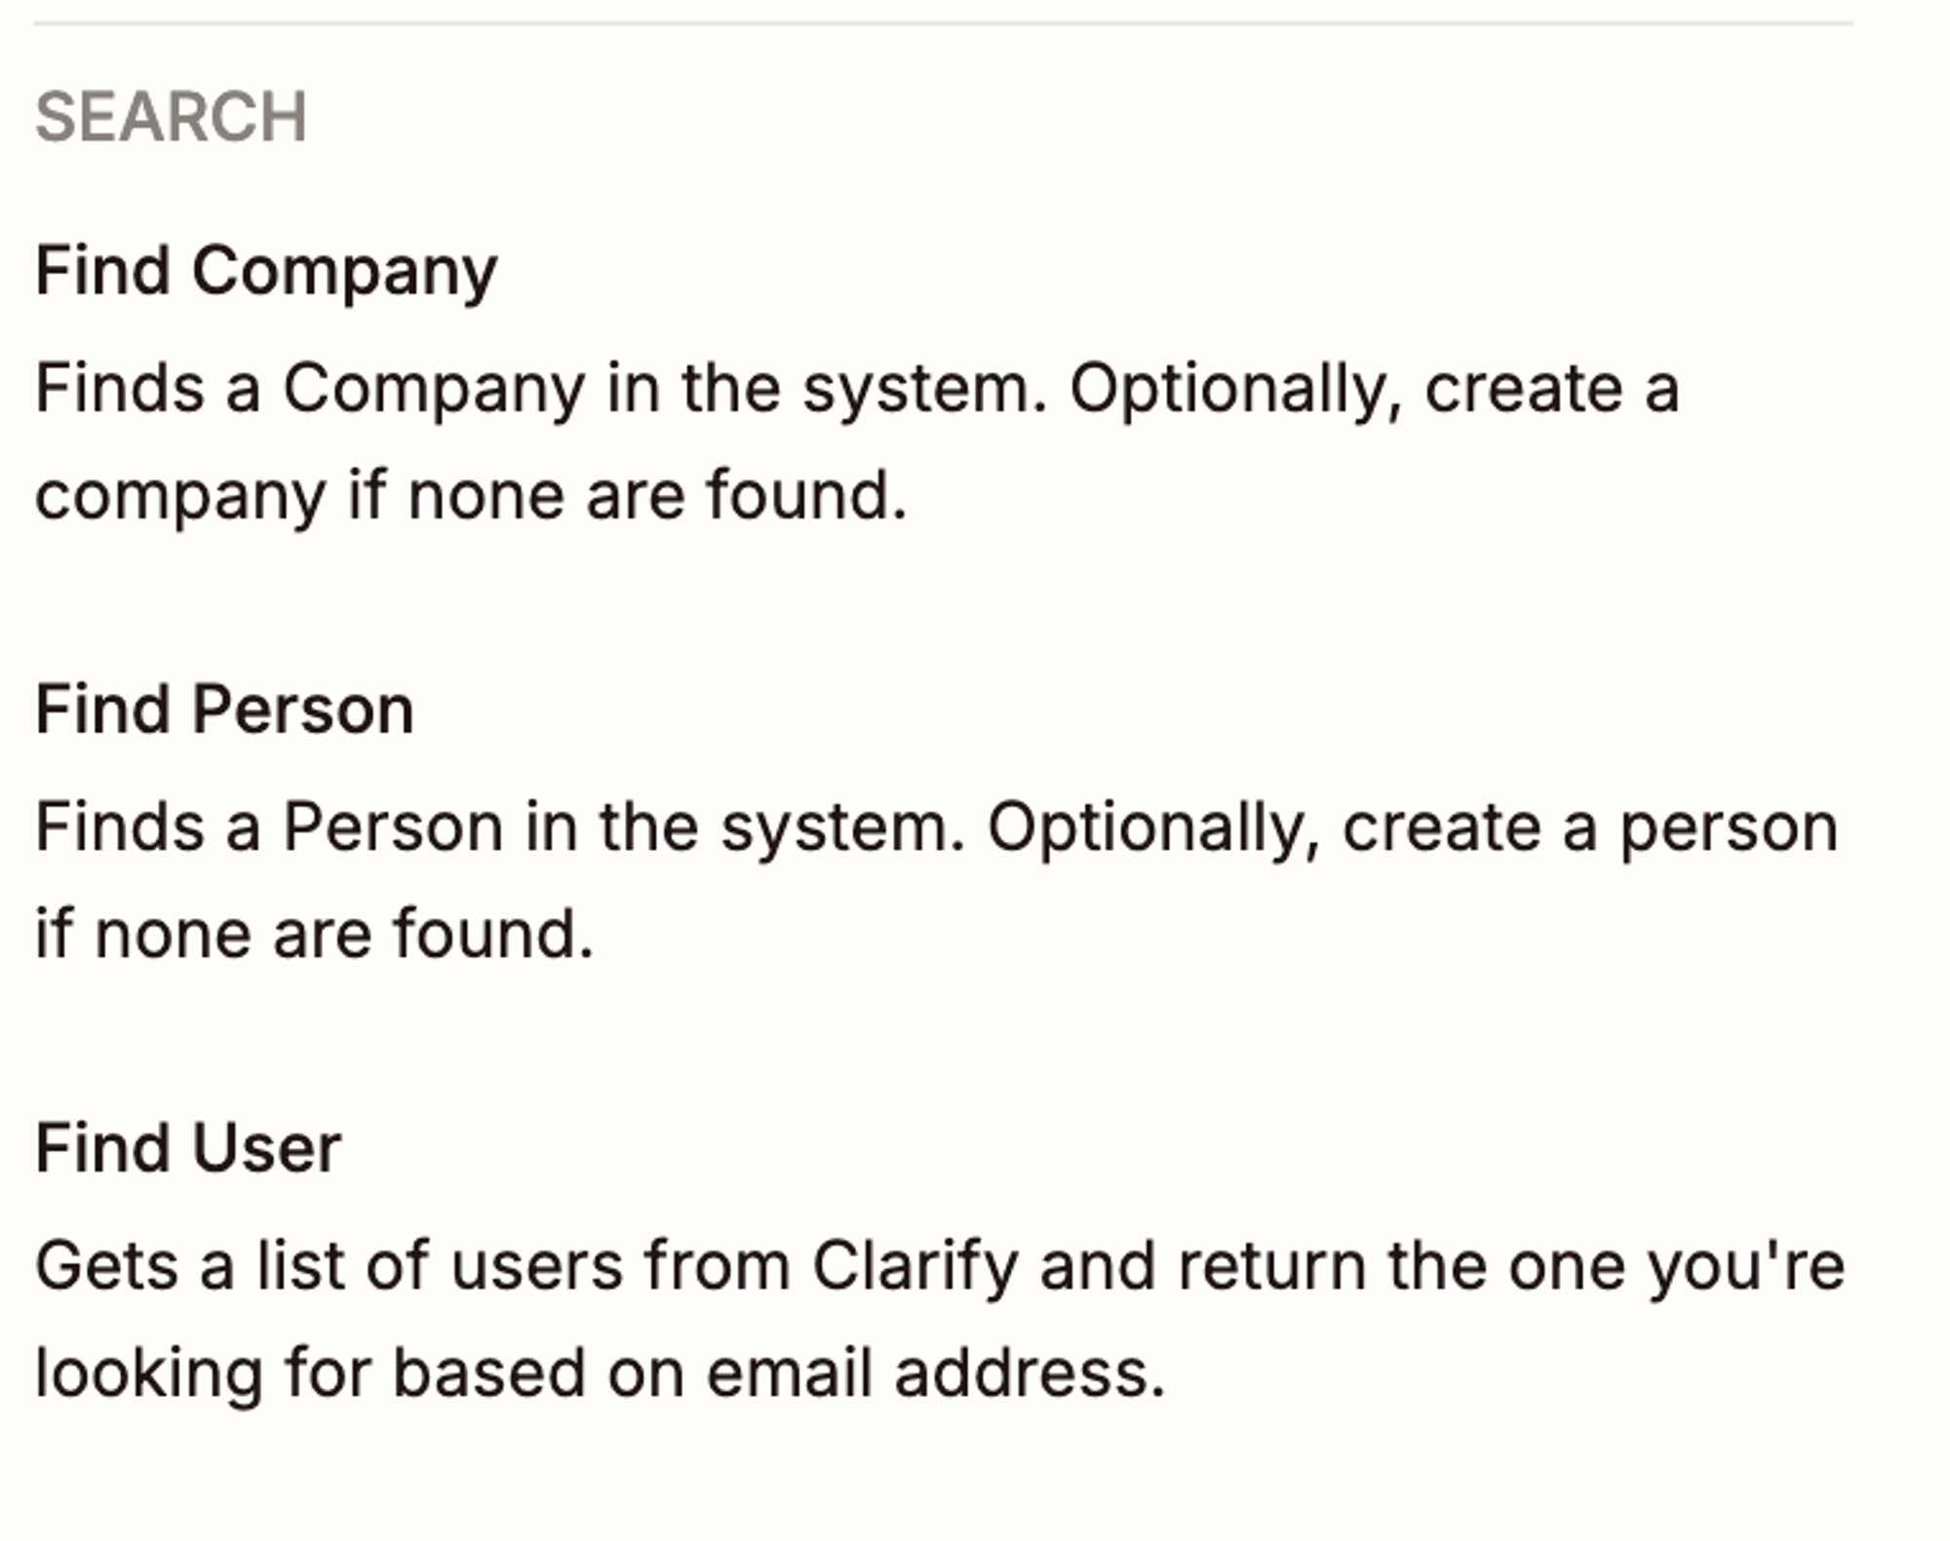Click 'looking for based on email address.' line
Viewport: 1950px width, 1541px height.
click(601, 1374)
